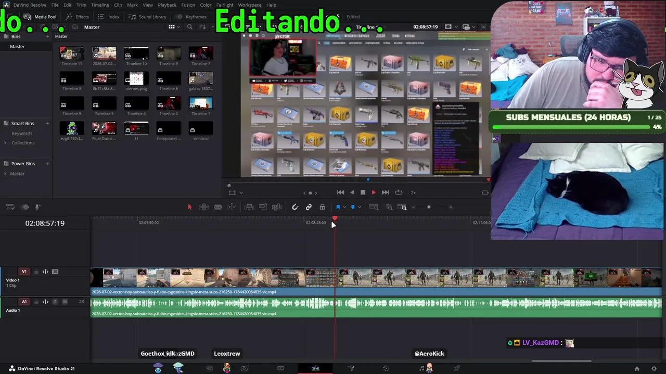Toggle Snapping magnet in timeline toolbar
The image size is (666, 374).
[x=295, y=207]
